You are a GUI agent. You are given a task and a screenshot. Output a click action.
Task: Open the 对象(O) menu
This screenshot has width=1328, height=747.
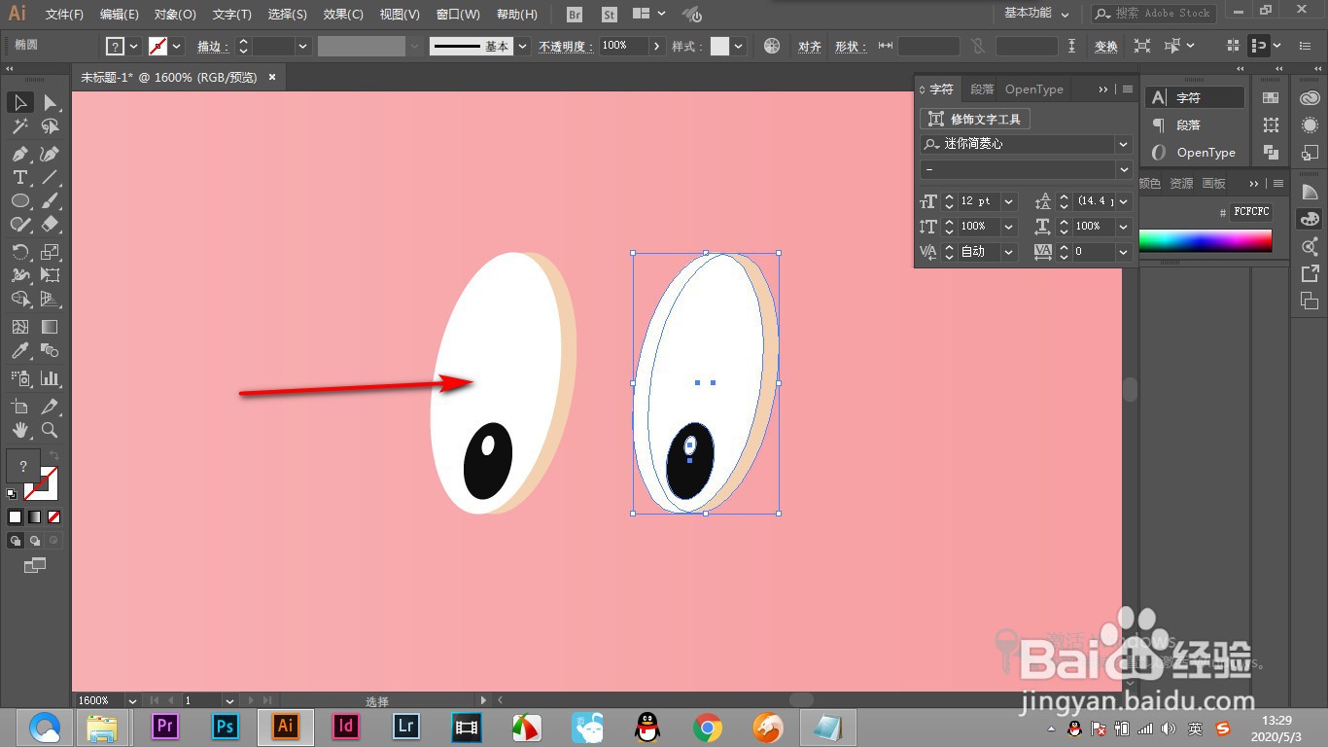pos(175,15)
